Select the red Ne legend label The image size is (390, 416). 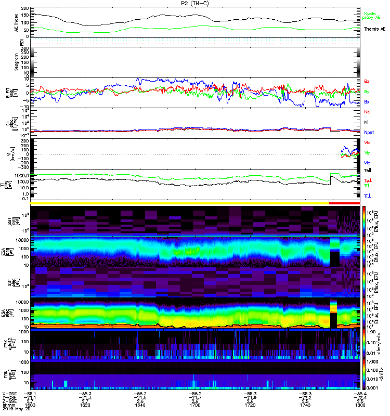pos(367,112)
